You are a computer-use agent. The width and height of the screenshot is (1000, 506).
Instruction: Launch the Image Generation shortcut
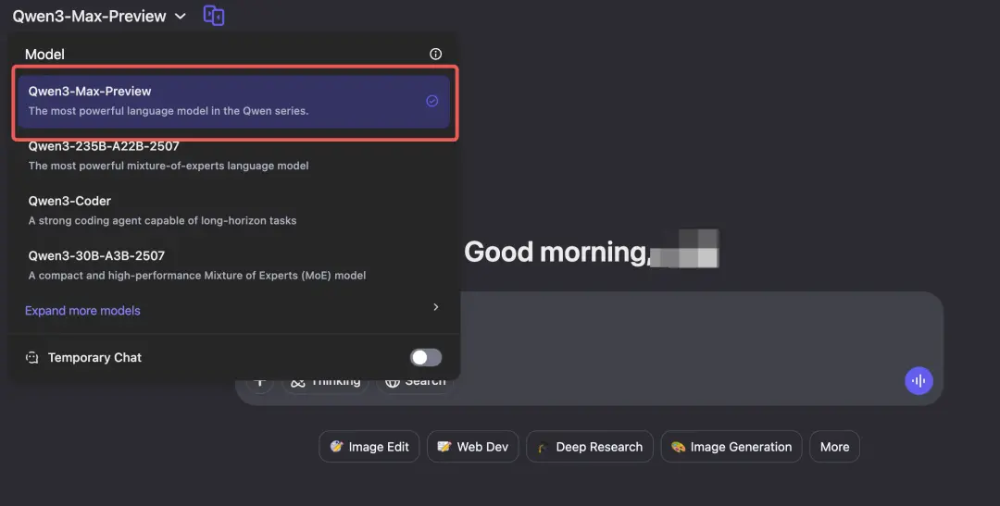click(x=731, y=447)
